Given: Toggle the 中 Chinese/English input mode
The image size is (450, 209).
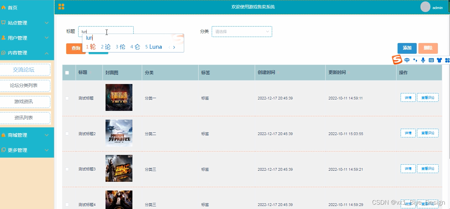Looking at the screenshot, I should 407,60.
